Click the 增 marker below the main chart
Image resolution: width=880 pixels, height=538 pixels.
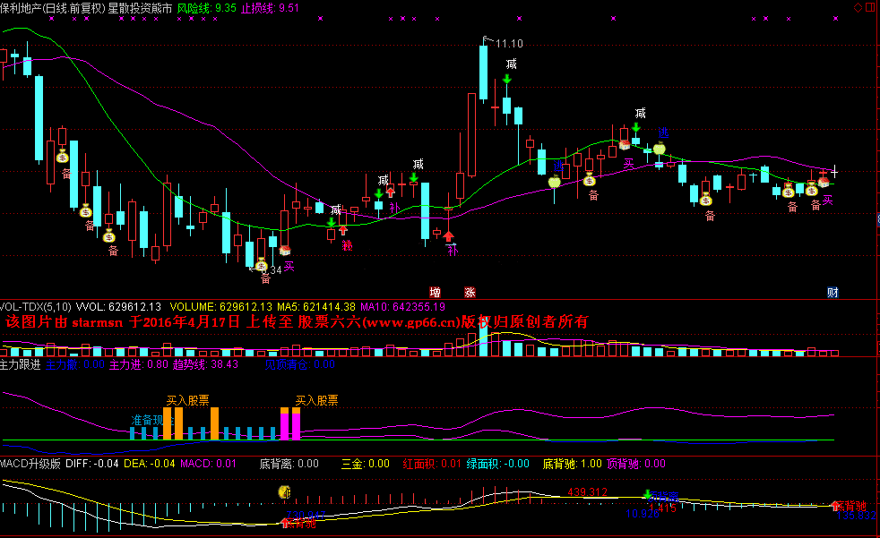coord(436,293)
